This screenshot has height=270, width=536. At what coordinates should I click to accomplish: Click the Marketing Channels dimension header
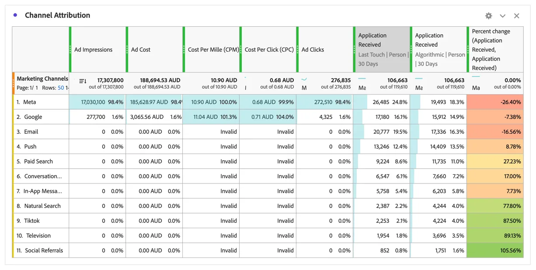tap(42, 79)
